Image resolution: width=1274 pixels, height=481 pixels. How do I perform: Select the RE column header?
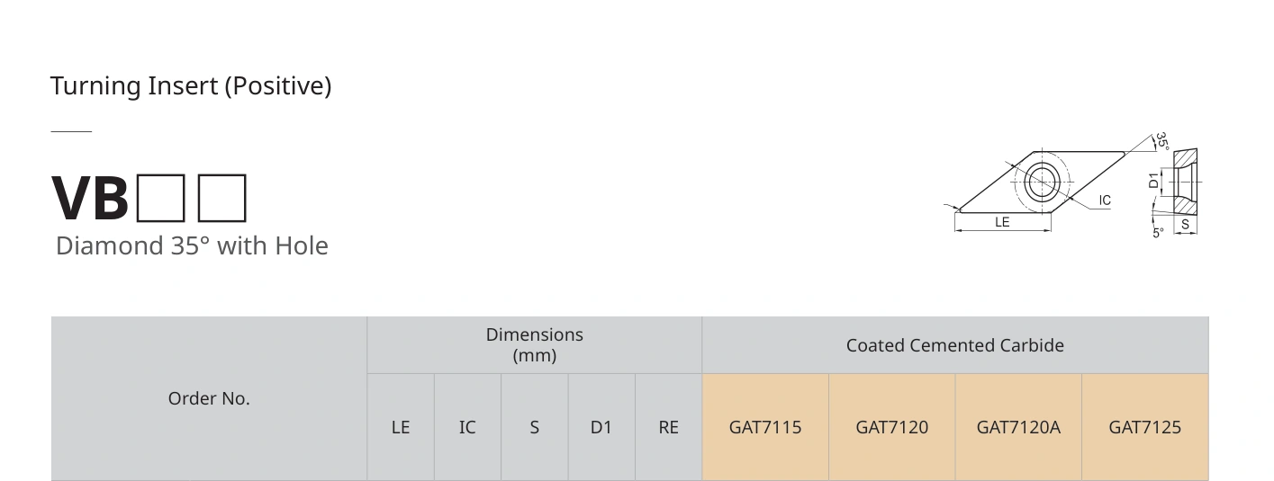[x=668, y=427]
